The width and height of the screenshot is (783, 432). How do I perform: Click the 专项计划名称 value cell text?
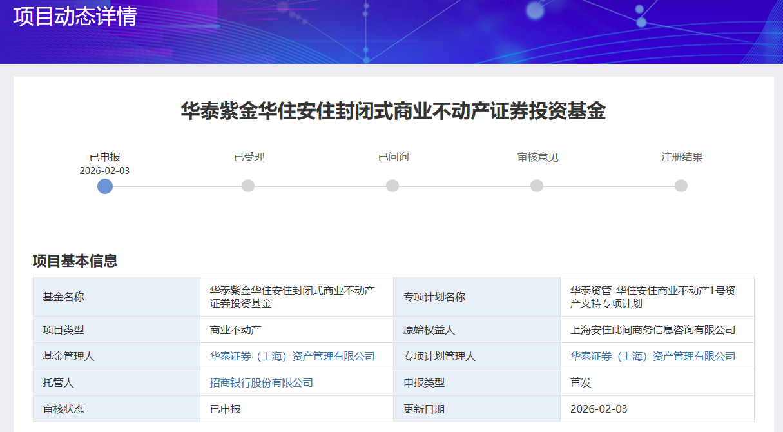point(652,297)
